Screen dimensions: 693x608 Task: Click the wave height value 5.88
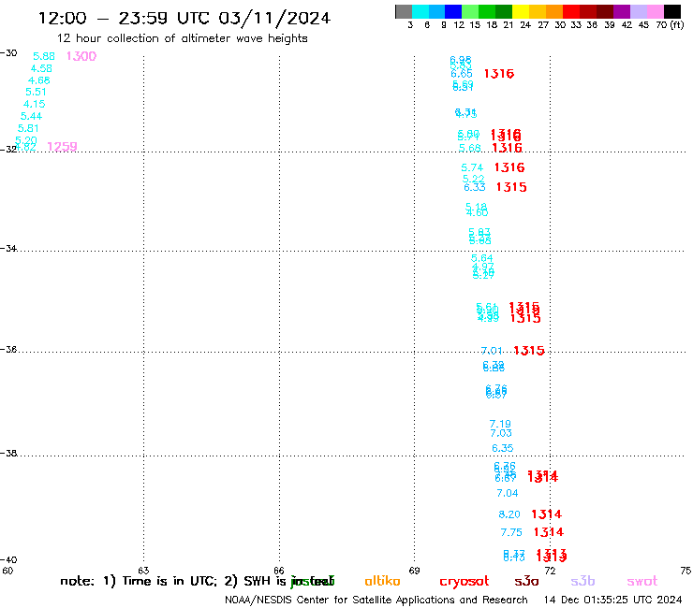[44, 56]
